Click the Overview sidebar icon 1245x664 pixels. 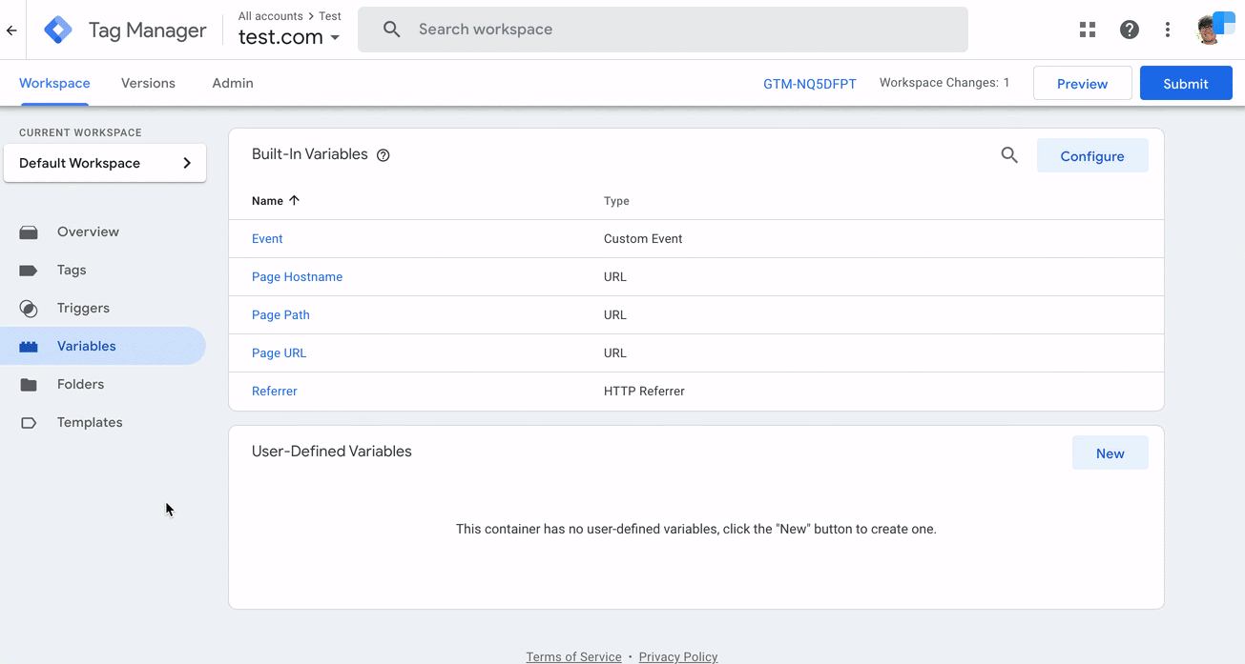[29, 232]
